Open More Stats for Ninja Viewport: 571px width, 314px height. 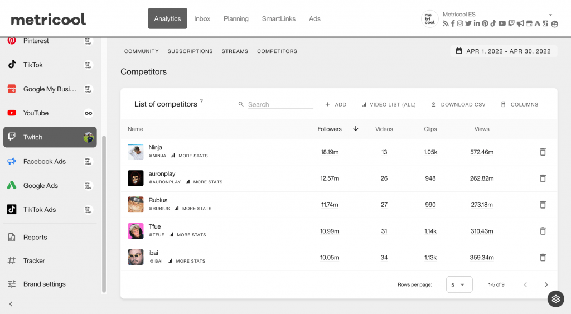[190, 156]
